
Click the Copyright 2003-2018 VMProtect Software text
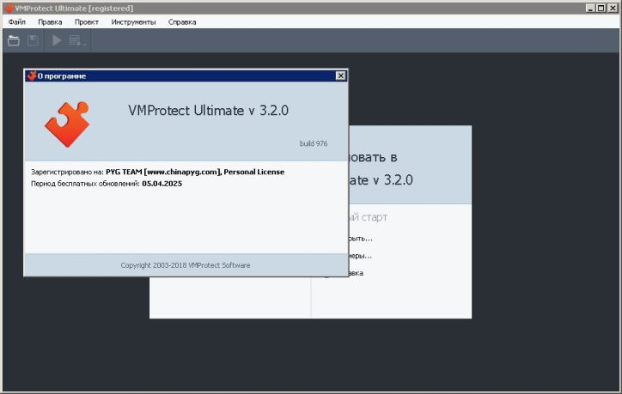(x=186, y=265)
